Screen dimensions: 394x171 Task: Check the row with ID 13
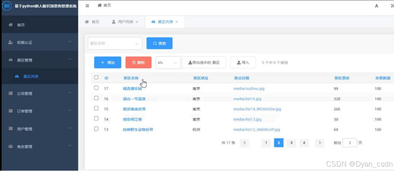(x=96, y=129)
